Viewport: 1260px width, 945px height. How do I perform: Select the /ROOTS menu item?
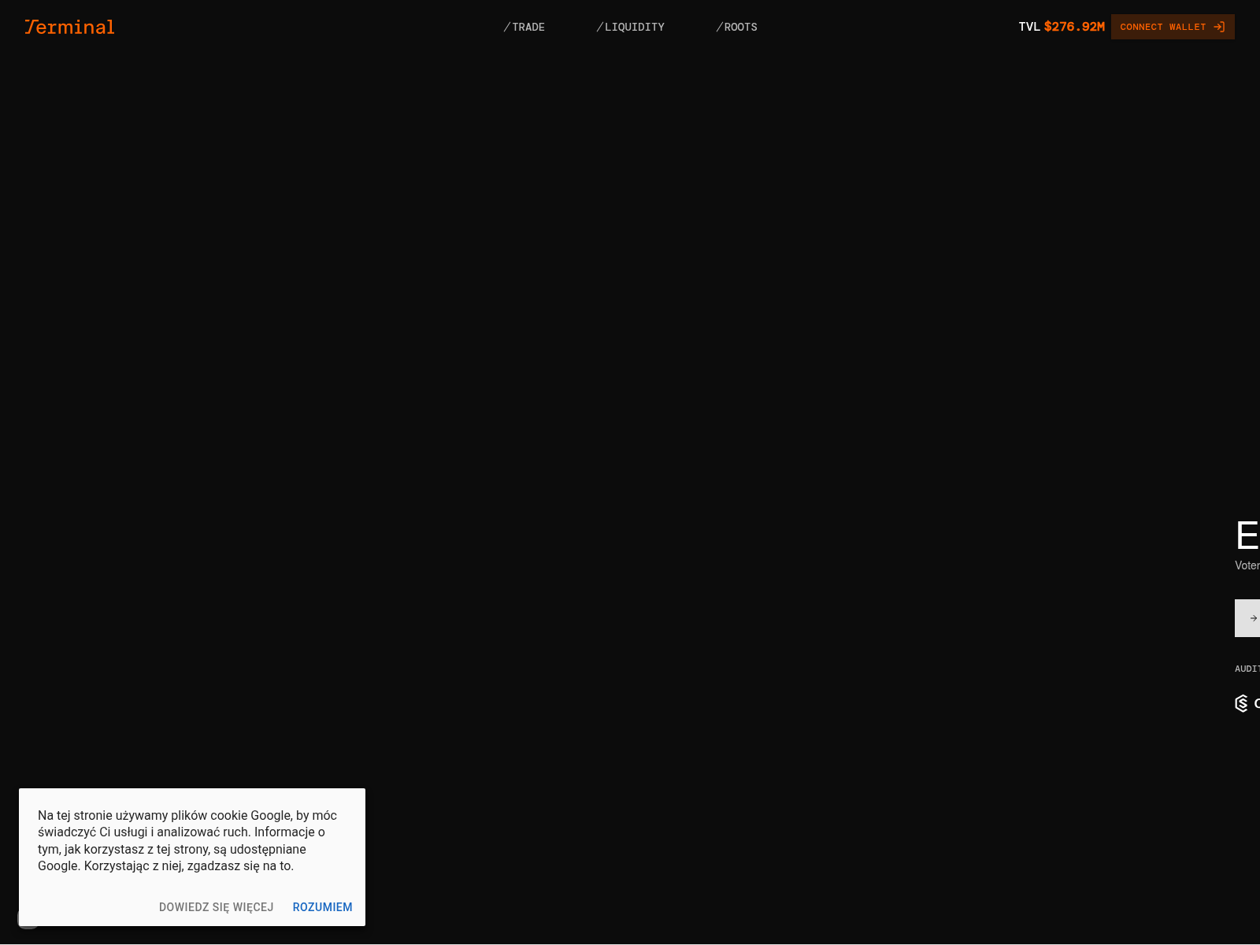point(737,27)
